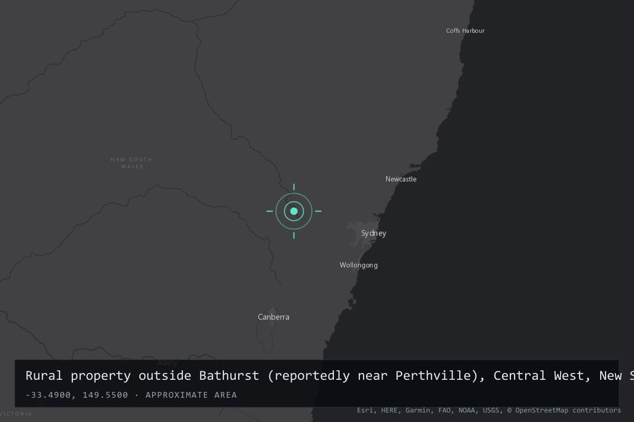Screen dimensions: 634x422
Task: Click the Albury map label
Action: click(167, 363)
